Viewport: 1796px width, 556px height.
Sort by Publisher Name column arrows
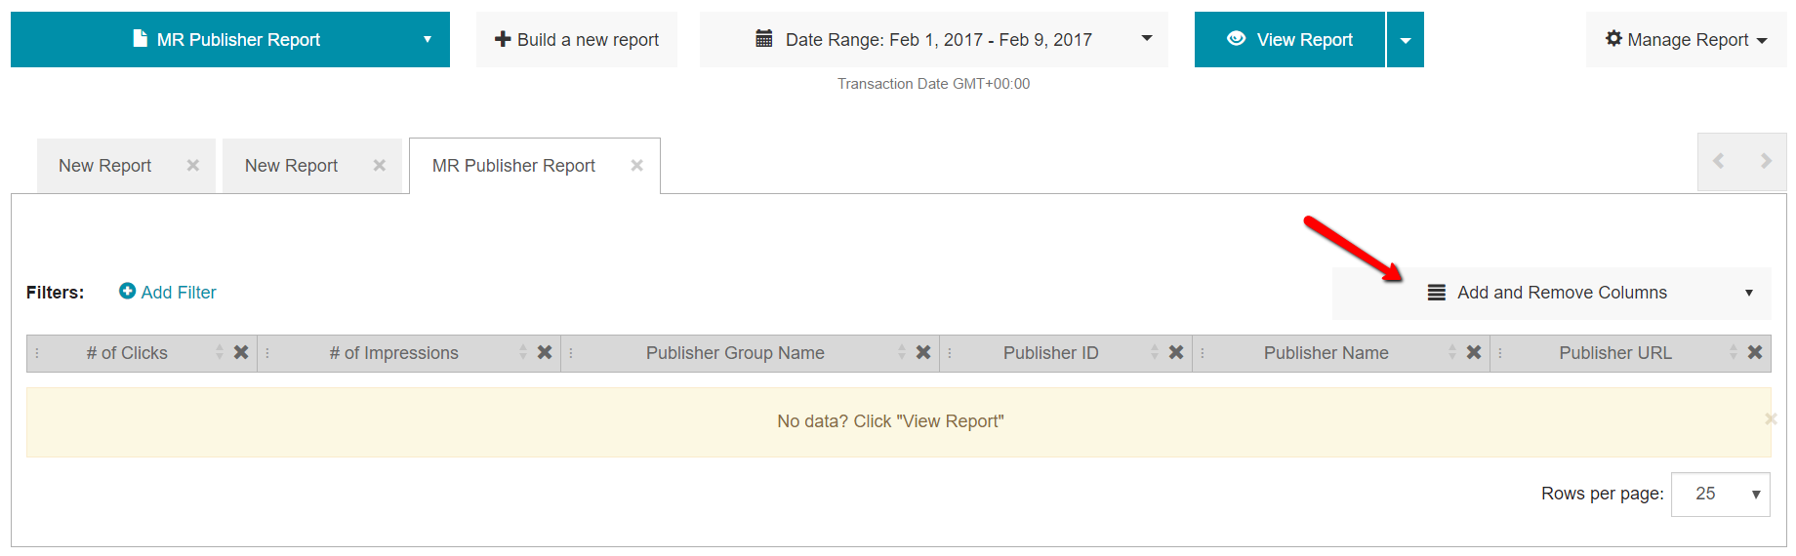coord(1452,352)
